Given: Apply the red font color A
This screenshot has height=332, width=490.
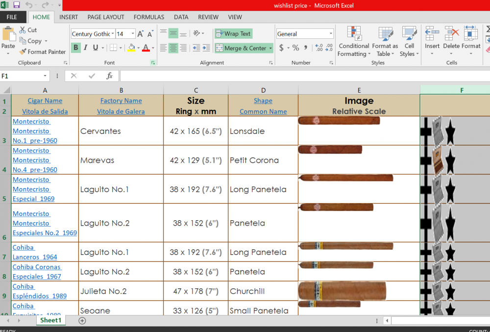Looking at the screenshot, I should 146,48.
